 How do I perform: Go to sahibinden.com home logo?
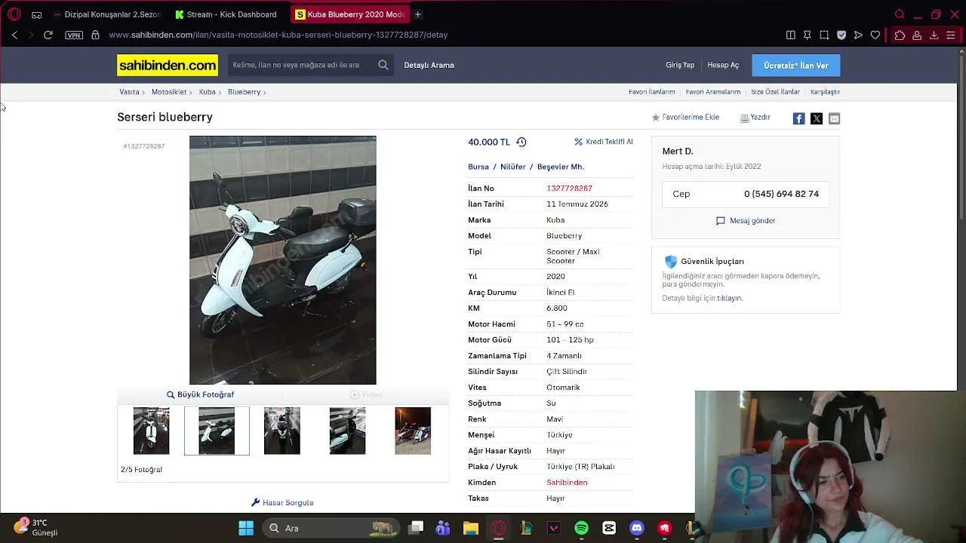(x=168, y=65)
